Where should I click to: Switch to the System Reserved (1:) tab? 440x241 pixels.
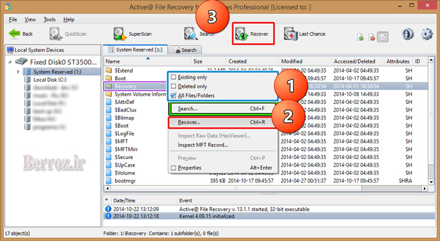pyautogui.click(x=135, y=49)
